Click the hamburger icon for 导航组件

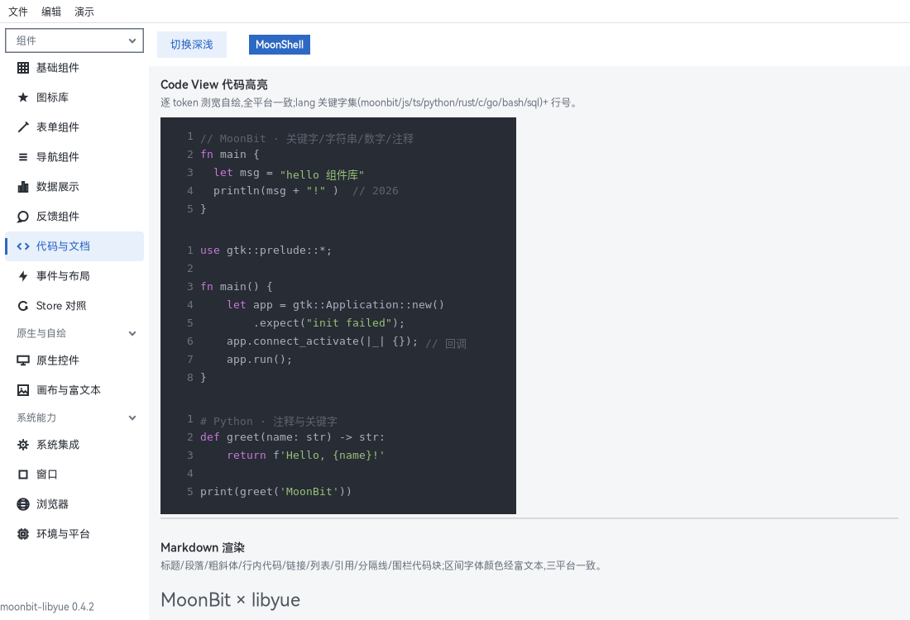click(23, 157)
